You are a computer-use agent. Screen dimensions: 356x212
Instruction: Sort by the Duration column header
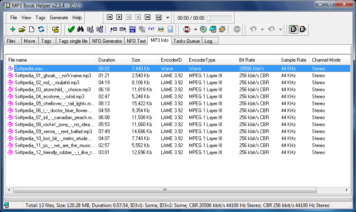click(x=112, y=60)
